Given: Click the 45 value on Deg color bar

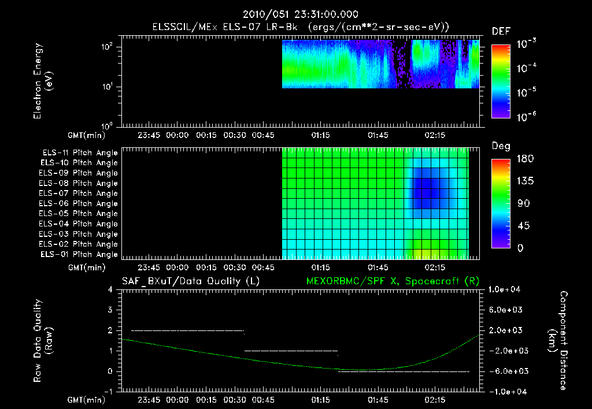Looking at the screenshot, I should coord(524,226).
